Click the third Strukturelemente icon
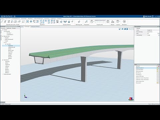Viewport: 160px width, 120px height. [69, 21]
